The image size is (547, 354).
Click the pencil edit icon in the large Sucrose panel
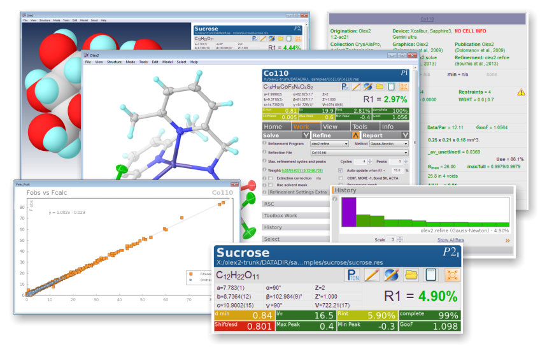pyautogui.click(x=372, y=275)
